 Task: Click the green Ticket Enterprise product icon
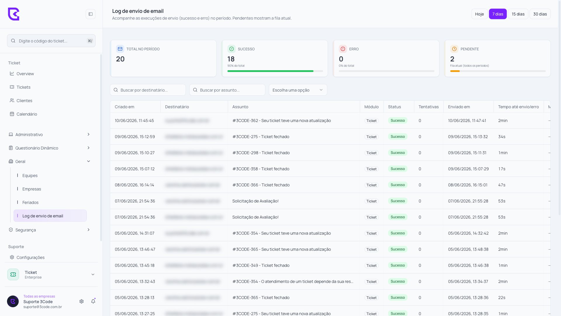[13, 274]
